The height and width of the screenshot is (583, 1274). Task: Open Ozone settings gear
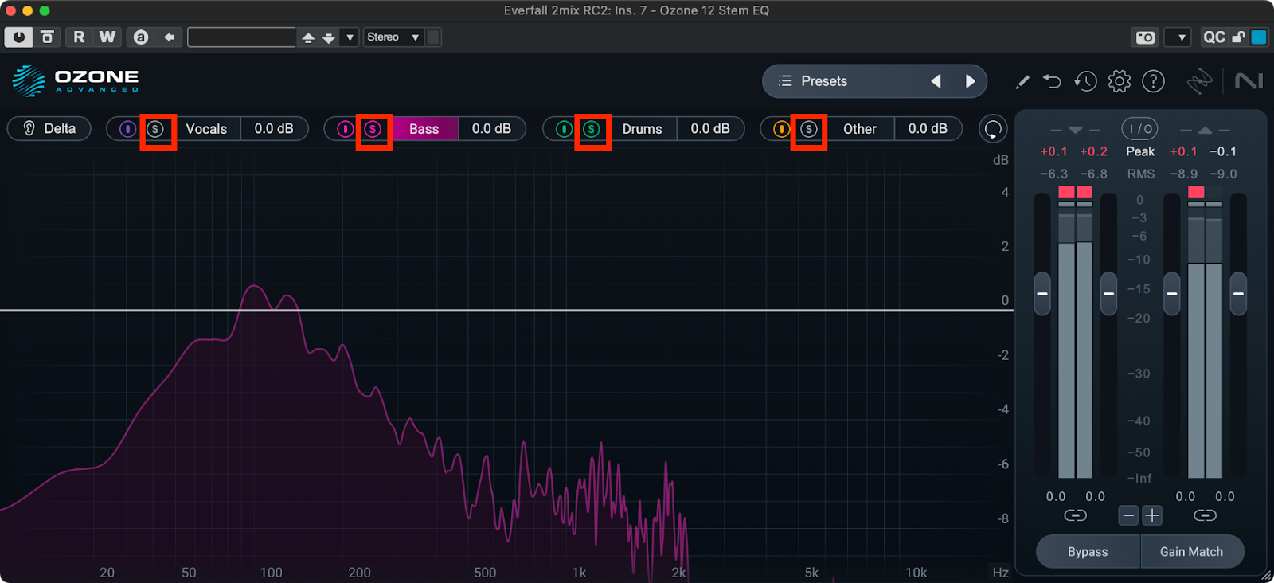click(1120, 81)
